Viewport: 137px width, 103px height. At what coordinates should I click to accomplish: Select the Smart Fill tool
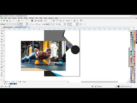point(2,73)
